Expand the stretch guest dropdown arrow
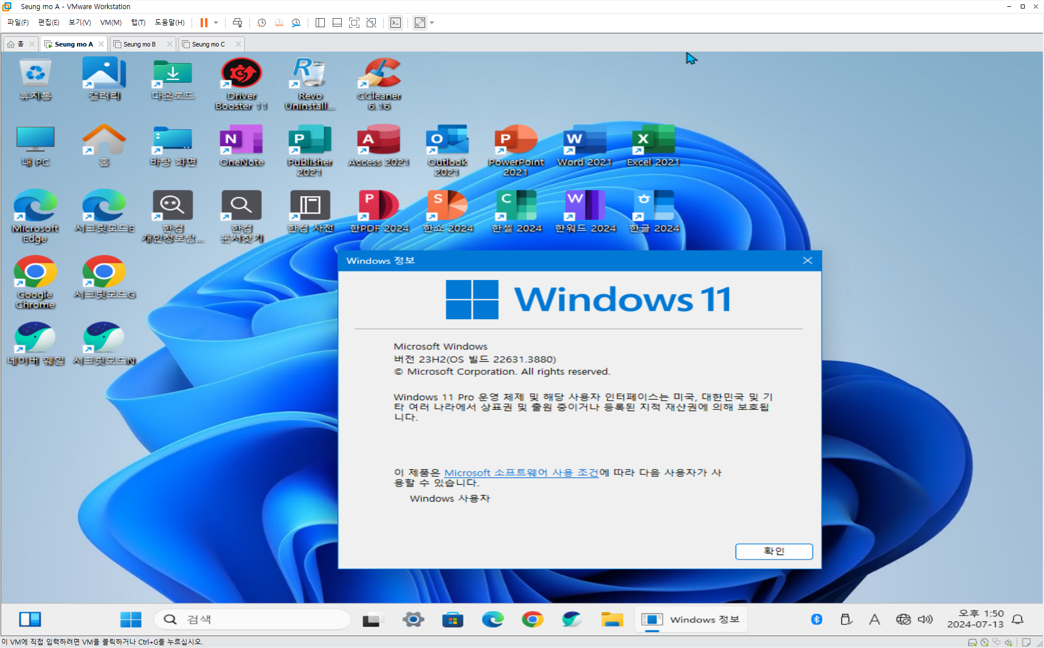 pyautogui.click(x=432, y=23)
